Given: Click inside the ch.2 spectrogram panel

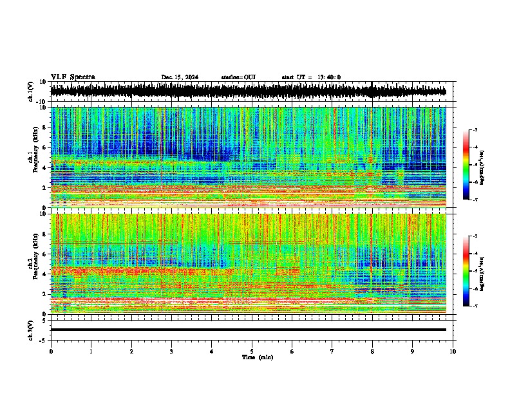Looking at the screenshot, I should [249, 264].
